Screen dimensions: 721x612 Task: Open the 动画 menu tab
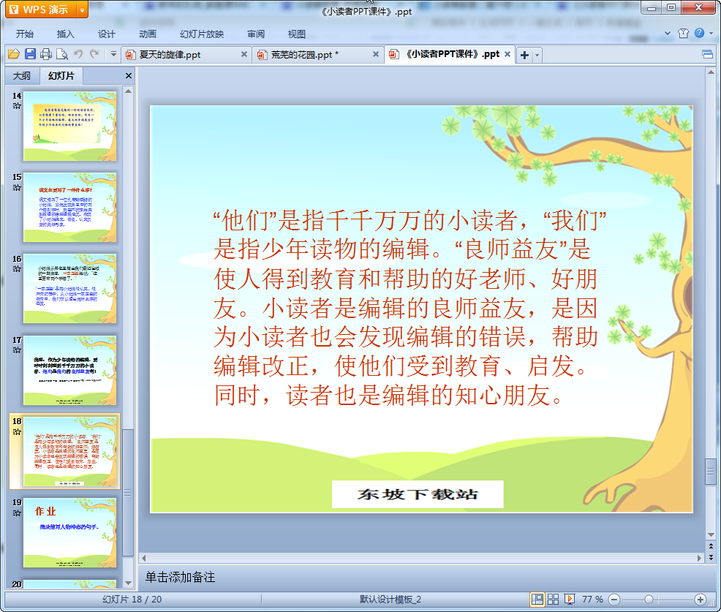click(148, 34)
